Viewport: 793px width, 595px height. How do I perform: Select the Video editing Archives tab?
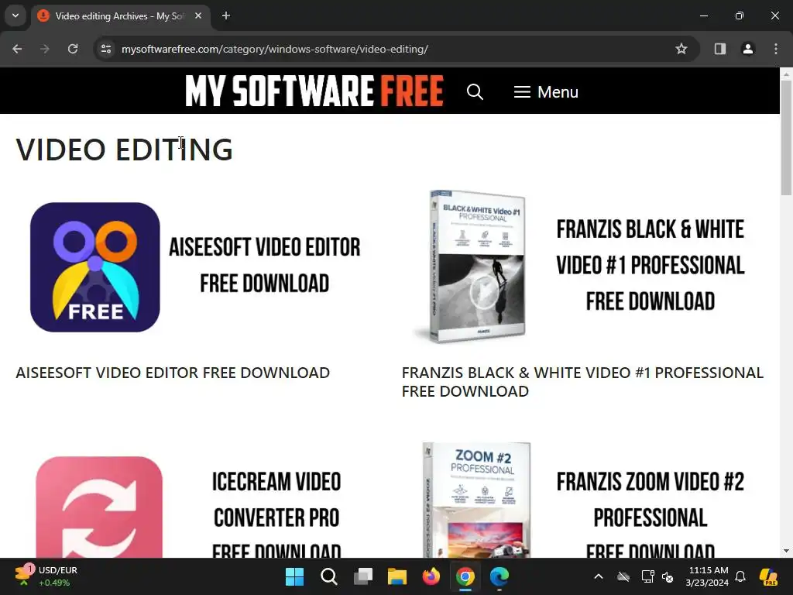coord(119,16)
